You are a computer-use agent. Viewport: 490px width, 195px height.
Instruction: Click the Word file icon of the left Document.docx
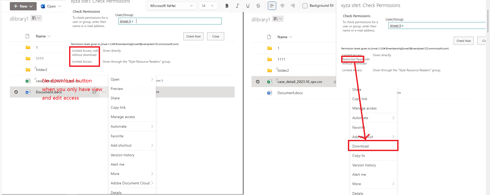coord(28,92)
